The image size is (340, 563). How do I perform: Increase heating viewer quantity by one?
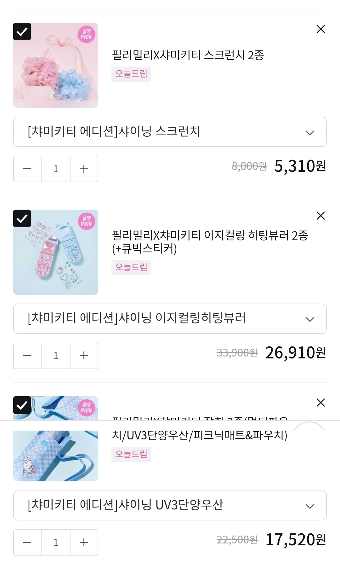coord(84,356)
